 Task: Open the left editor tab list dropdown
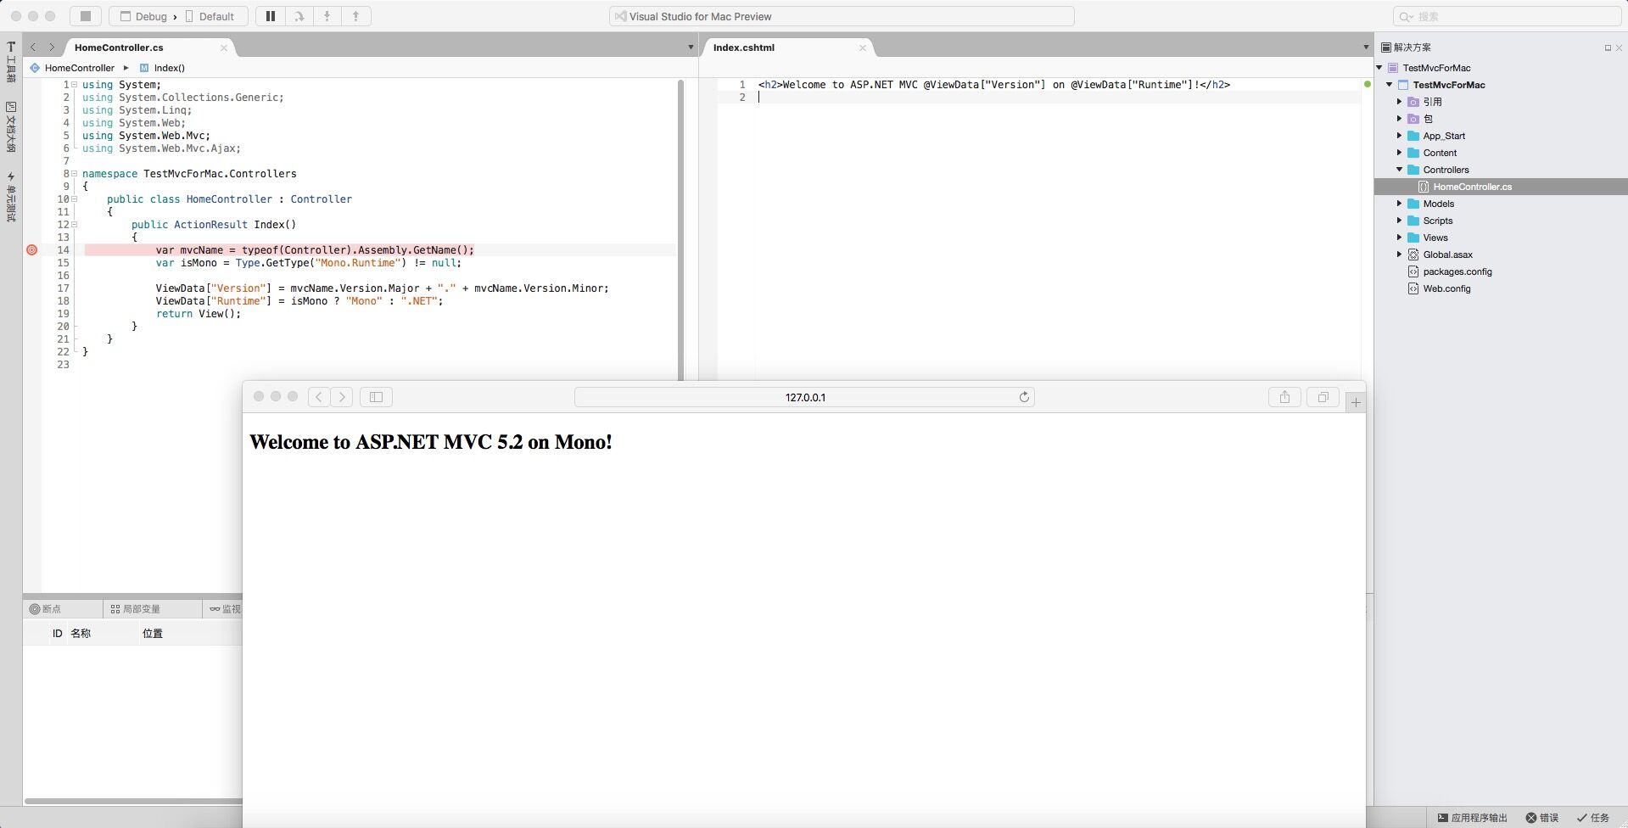pos(691,48)
